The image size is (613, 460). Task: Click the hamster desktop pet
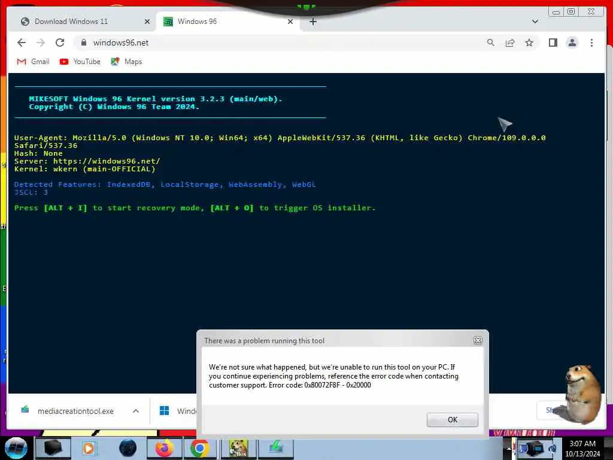point(582,394)
